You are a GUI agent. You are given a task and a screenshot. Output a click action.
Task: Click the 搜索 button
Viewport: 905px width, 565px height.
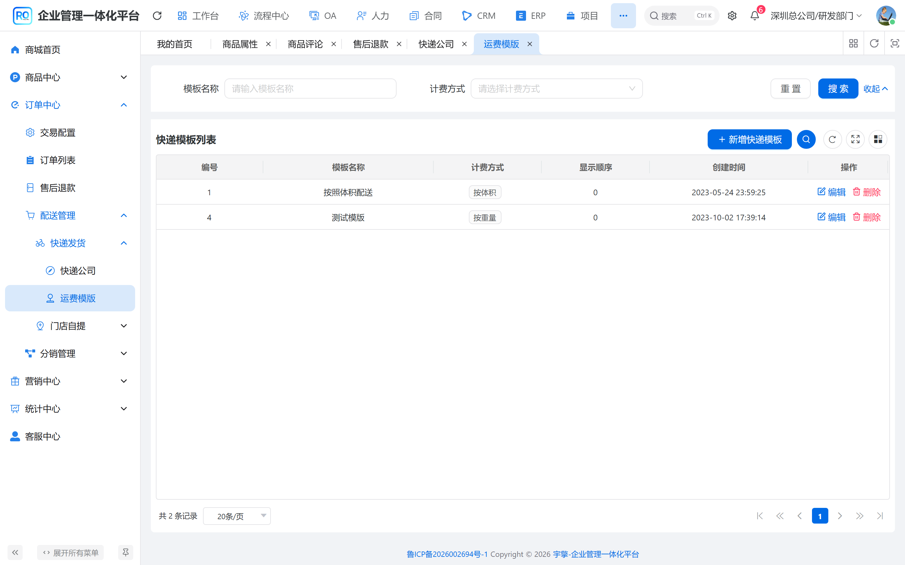pyautogui.click(x=838, y=89)
